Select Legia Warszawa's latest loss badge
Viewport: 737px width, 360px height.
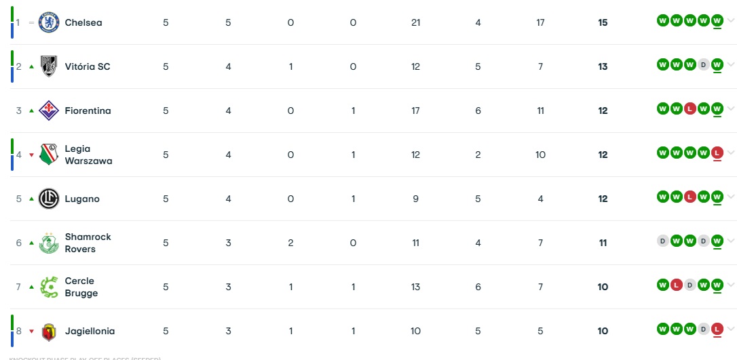tap(717, 153)
